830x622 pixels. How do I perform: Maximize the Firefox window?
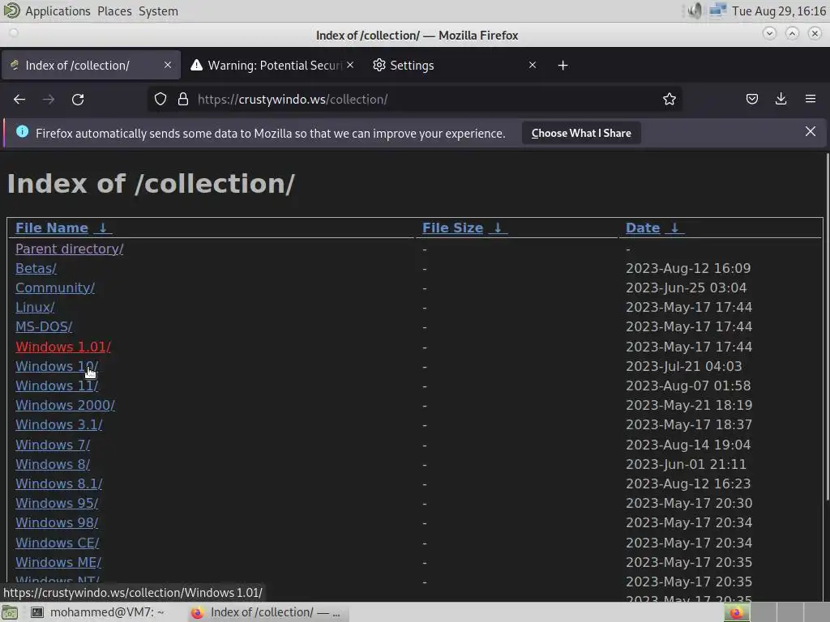[x=792, y=33]
